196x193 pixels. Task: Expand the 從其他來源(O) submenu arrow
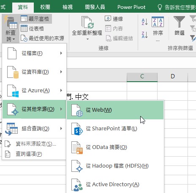61,109
